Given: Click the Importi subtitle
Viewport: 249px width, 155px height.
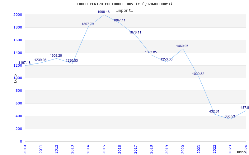Looking at the screenshot, I should click(x=125, y=11).
